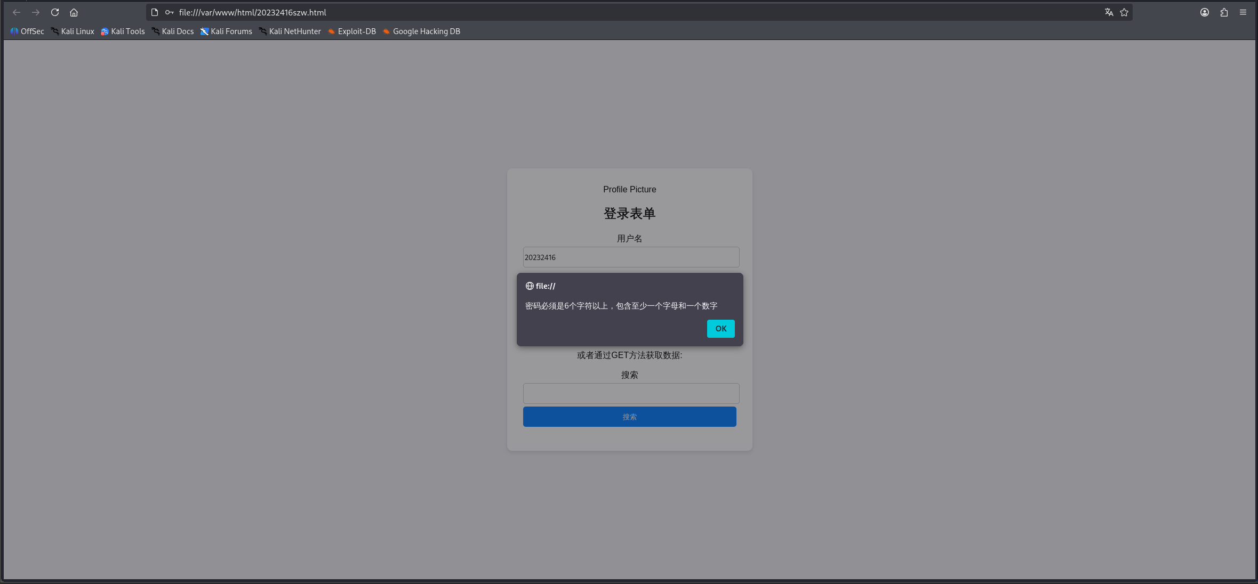The width and height of the screenshot is (1258, 584).
Task: Navigate back to the previous page
Action: tap(17, 12)
